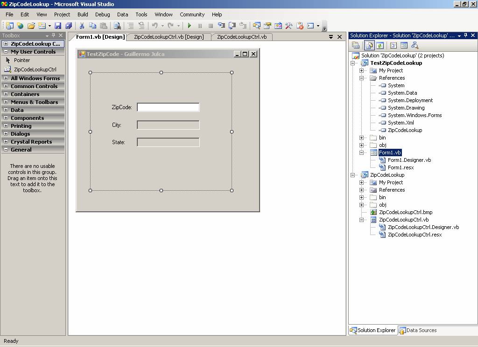Toggle auto-hide pin on Solution Explorer
478x347 pixels.
[x=465, y=35]
